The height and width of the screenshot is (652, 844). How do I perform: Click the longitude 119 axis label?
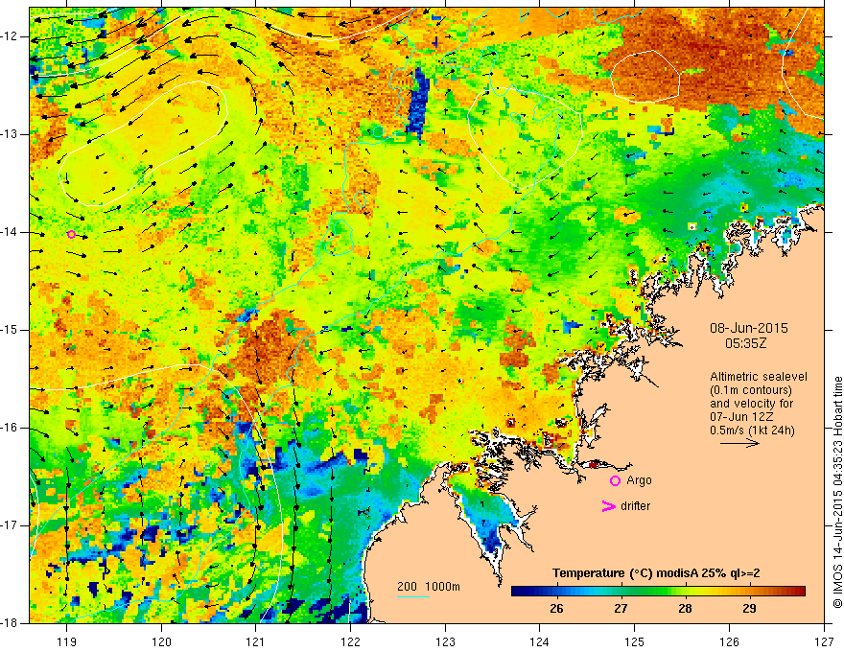[67, 641]
